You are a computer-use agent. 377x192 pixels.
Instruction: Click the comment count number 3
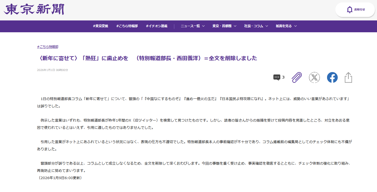[283, 77]
